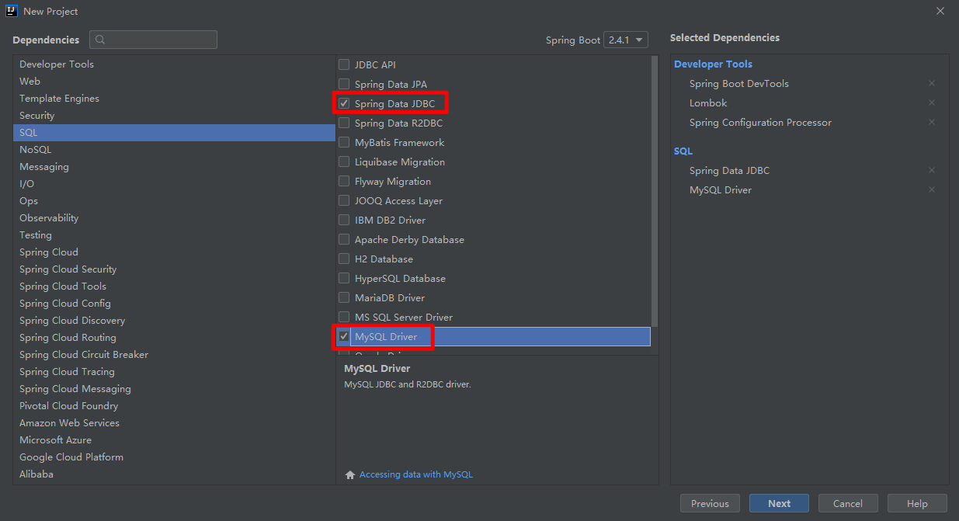Remove Spring Boot DevTools from selected dependencies
Viewport: 959px width, 521px height.
coord(932,83)
